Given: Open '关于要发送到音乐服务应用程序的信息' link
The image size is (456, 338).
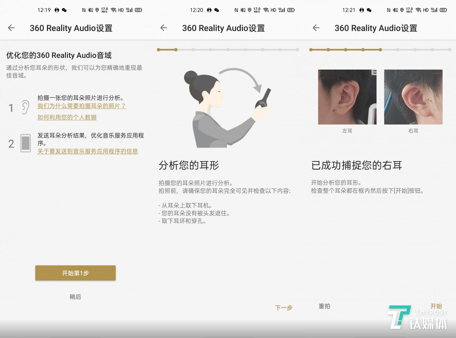Looking at the screenshot, I should coord(88,151).
